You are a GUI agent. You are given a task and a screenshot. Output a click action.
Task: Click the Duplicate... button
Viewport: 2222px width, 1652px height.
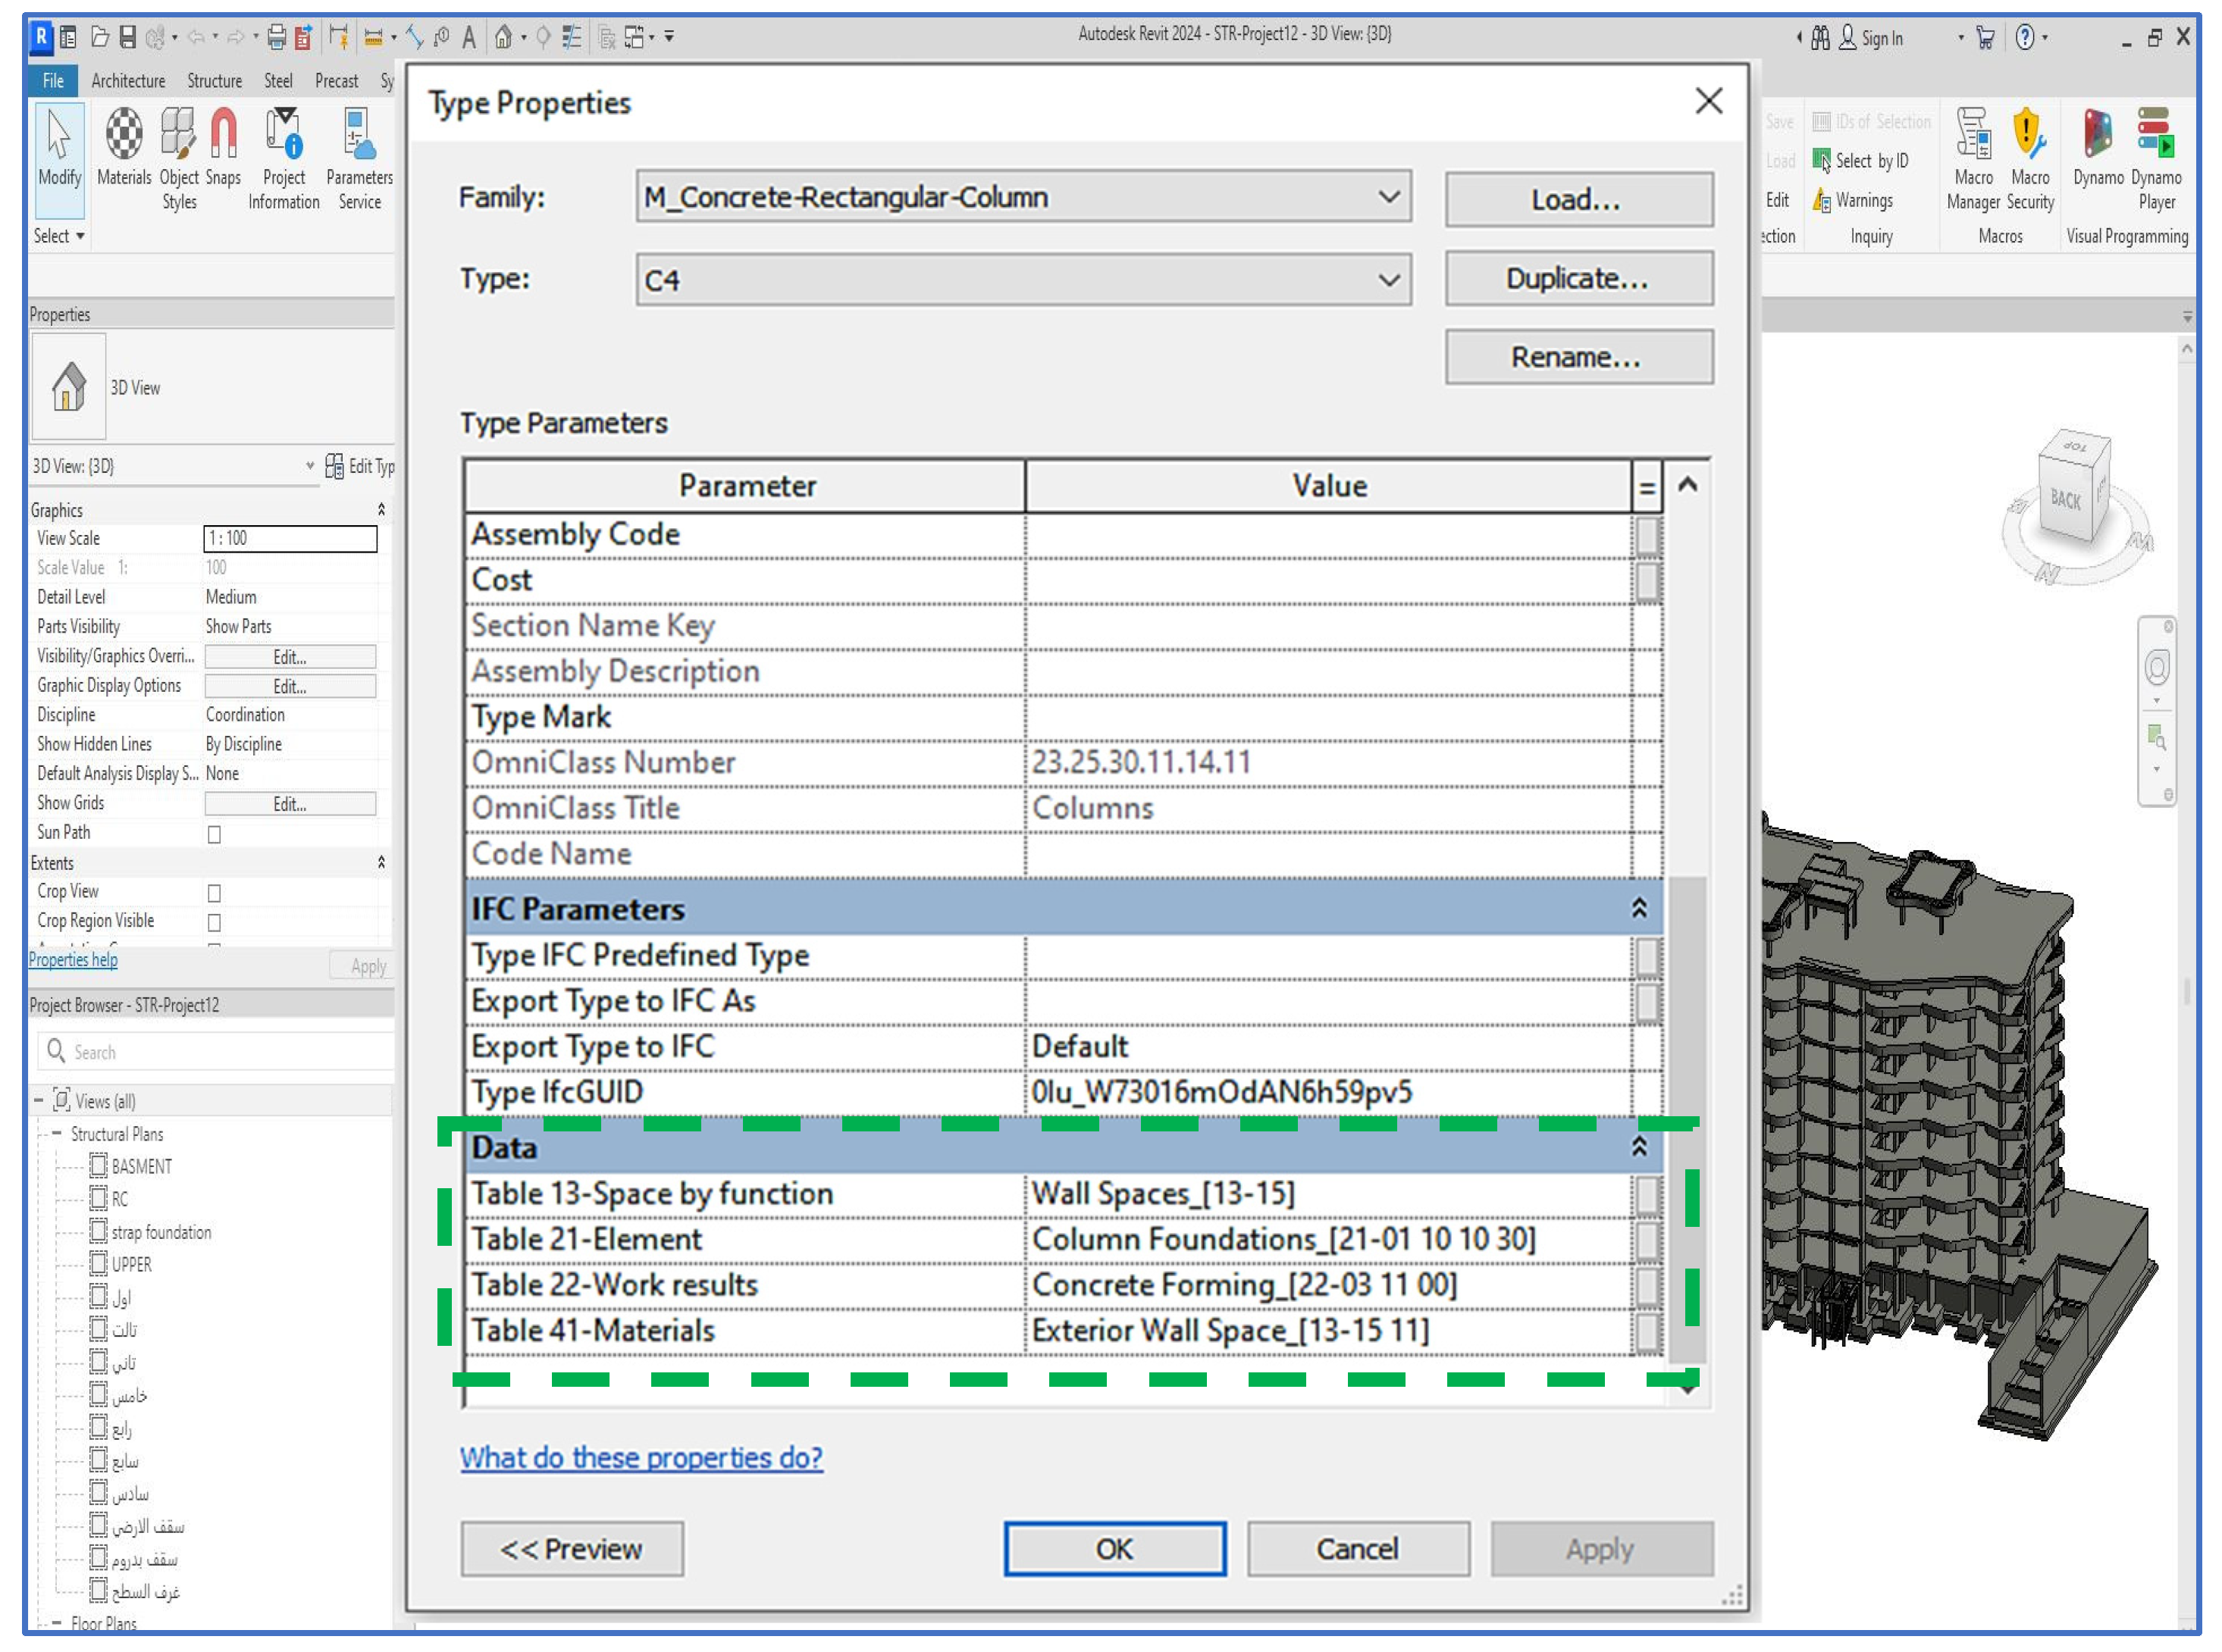pyautogui.click(x=1578, y=279)
